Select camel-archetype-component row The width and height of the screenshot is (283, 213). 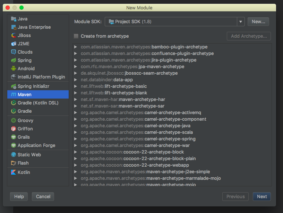coord(172,119)
